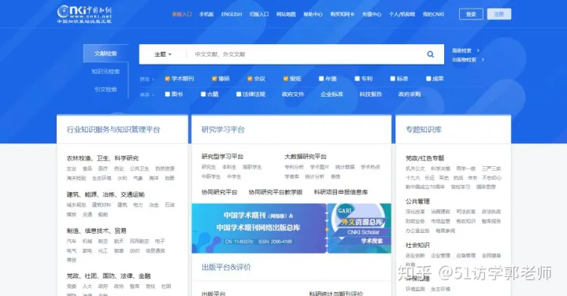The image size is (567, 296).
Task: Enable the 图书 checkbox
Action: (x=167, y=94)
